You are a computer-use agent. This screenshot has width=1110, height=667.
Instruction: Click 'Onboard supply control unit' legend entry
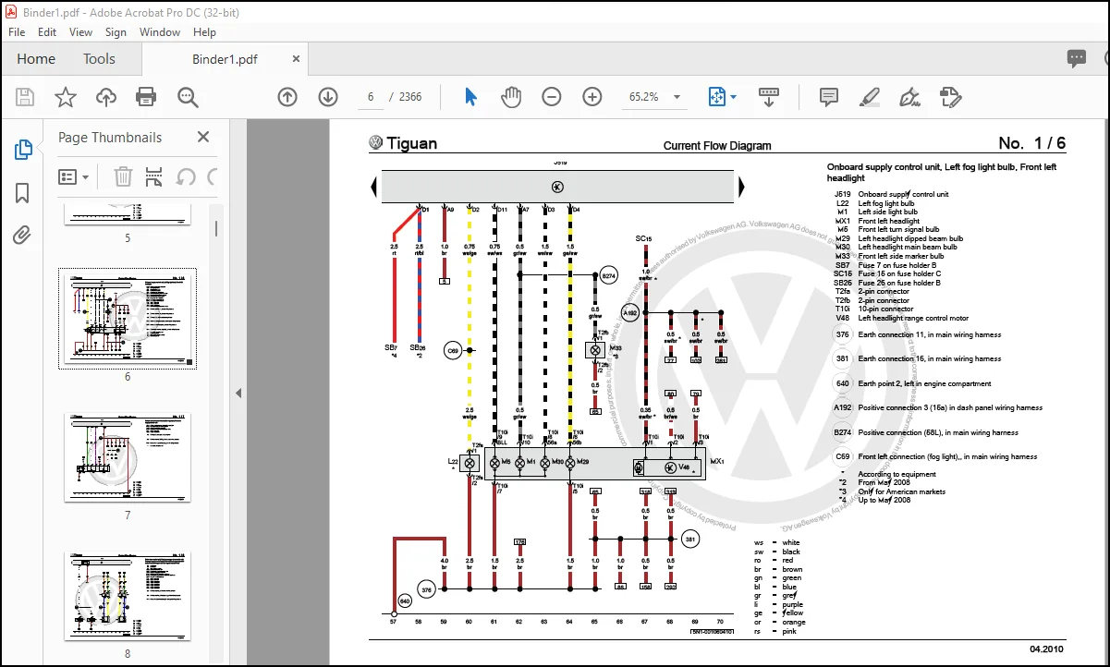point(903,195)
